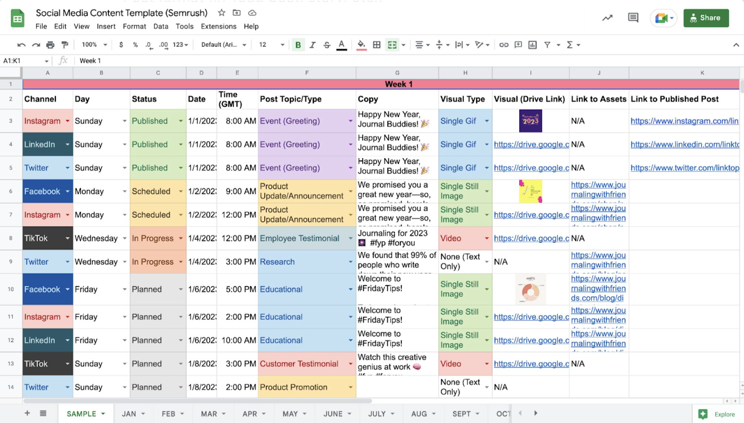This screenshot has height=423, width=744.
Task: Click the Insert link icon
Action: tap(503, 44)
